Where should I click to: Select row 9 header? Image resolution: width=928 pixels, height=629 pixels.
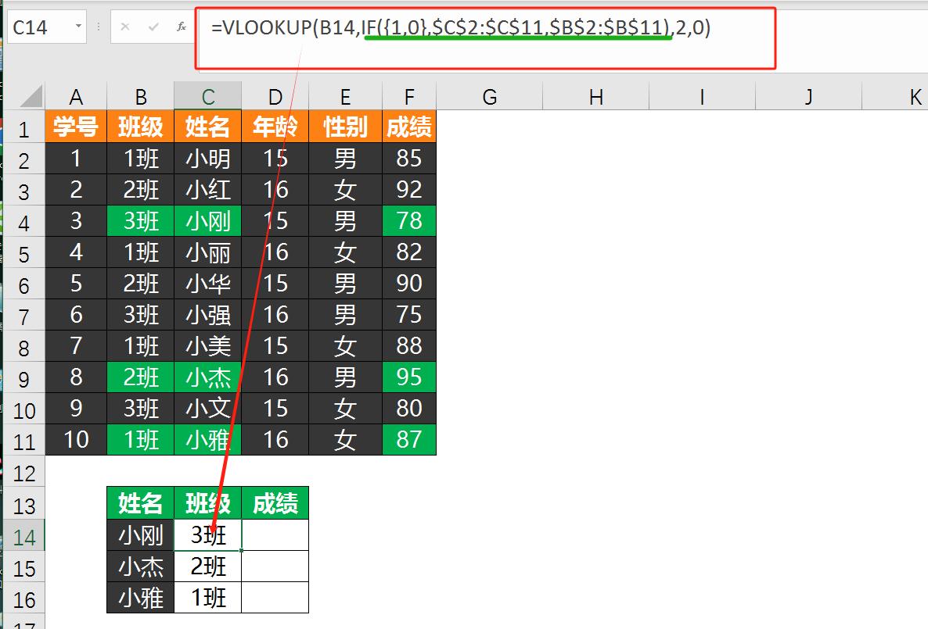[23, 378]
